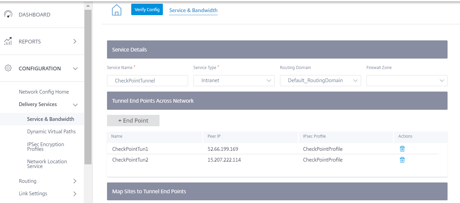Delete the CheckPointTun1 end point
Image resolution: width=460 pixels, height=203 pixels.
[402, 149]
